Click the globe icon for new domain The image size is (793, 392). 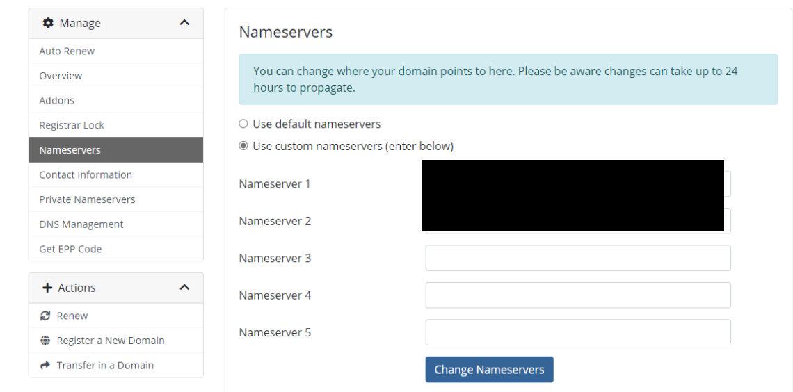(x=45, y=341)
